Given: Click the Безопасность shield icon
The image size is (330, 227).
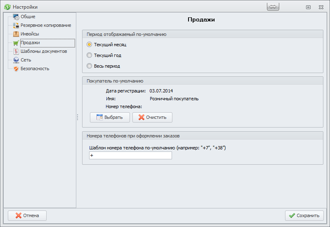Looking at the screenshot, I should click(16, 69).
